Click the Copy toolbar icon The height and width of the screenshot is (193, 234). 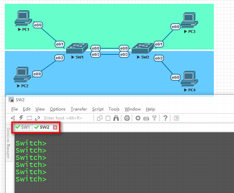coord(100,118)
